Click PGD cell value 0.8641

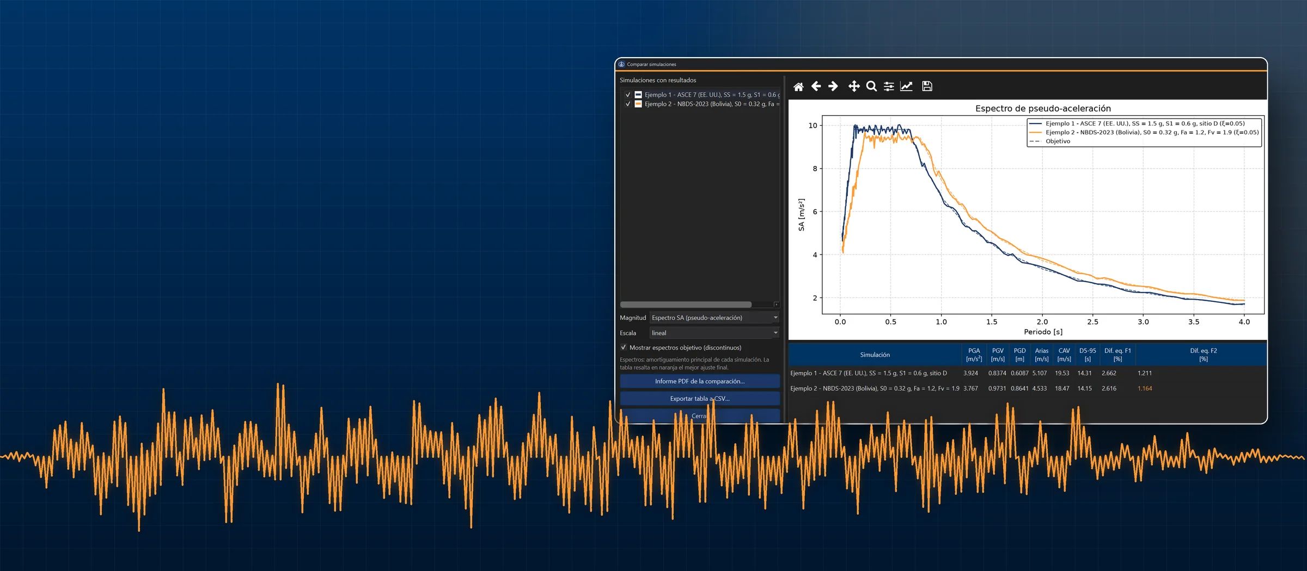coord(1019,388)
